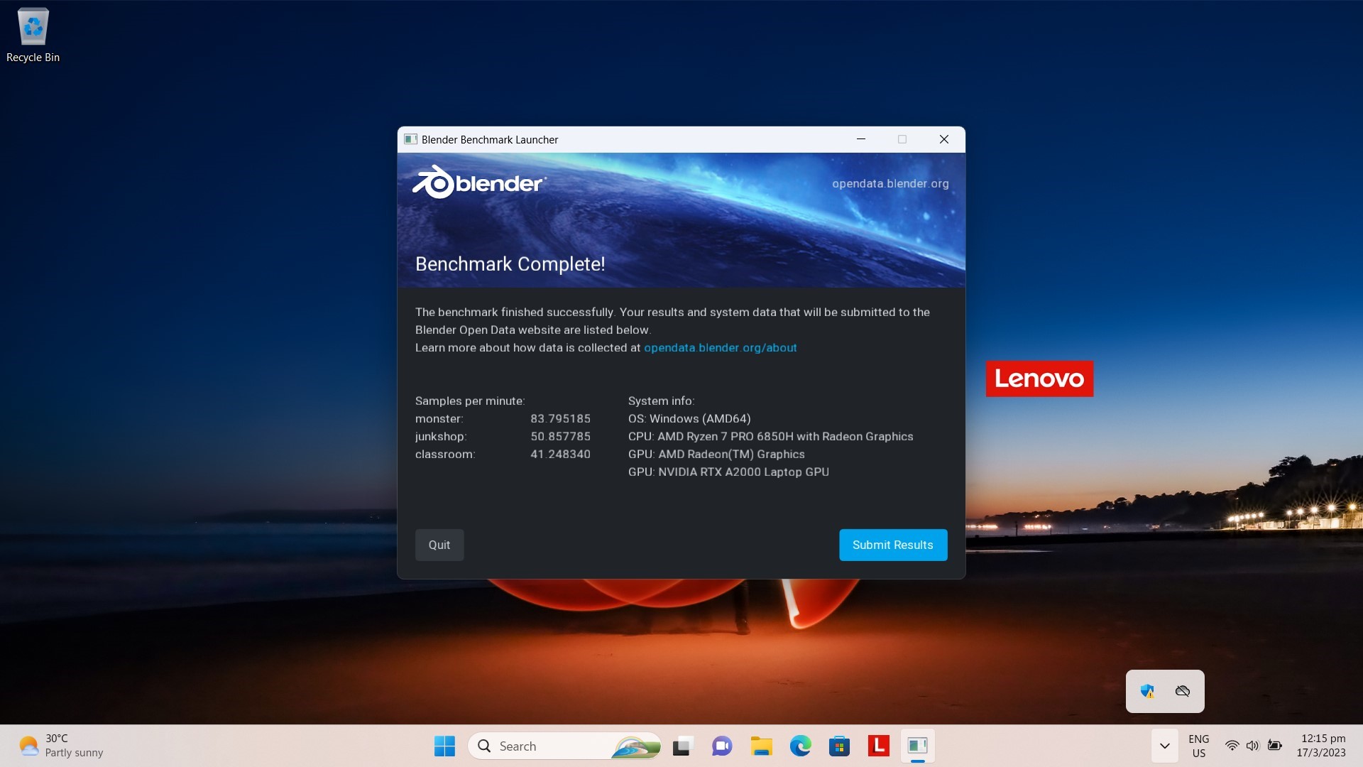Viewport: 1363px width, 767px height.
Task: Open the opendata.blender.org/about link
Action: [720, 348]
